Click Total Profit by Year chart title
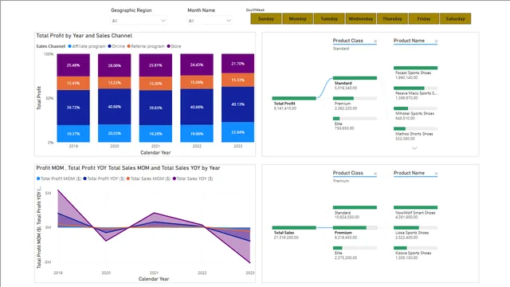Viewport: 510px width, 287px height. tap(84, 35)
